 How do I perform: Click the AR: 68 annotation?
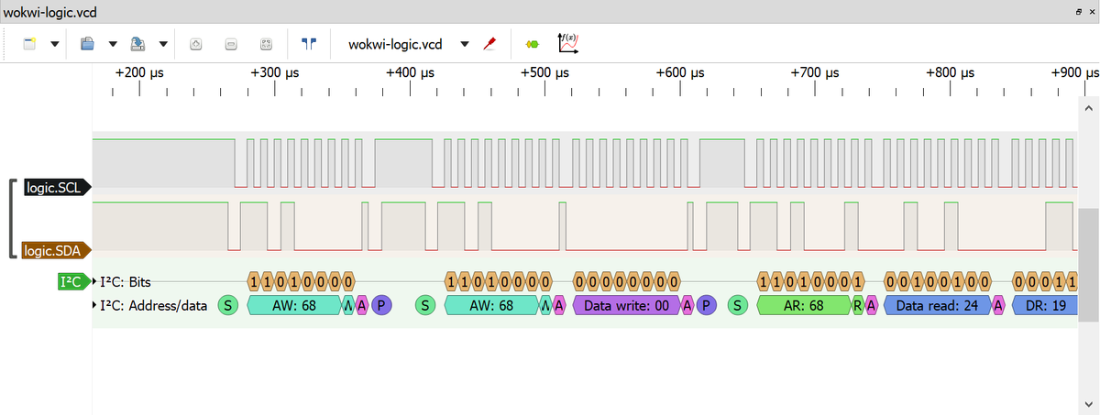pyautogui.click(x=804, y=305)
